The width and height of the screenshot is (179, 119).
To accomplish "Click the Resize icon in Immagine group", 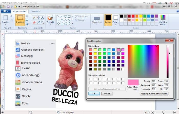I will coord(27,20).
